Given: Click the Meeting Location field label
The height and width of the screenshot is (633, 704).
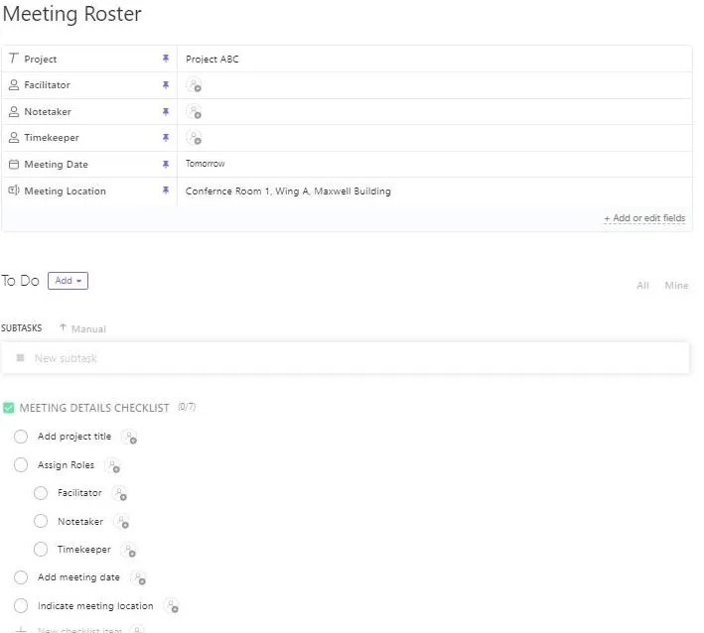Looking at the screenshot, I should [x=66, y=191].
